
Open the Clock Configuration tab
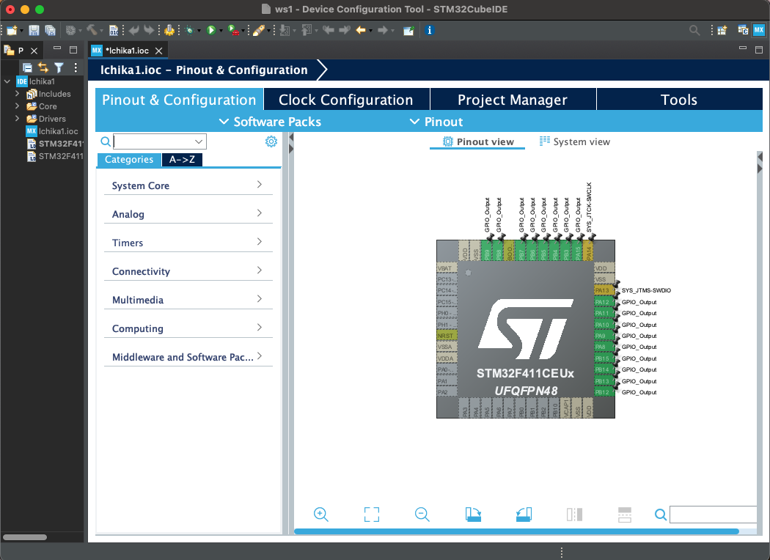[345, 100]
